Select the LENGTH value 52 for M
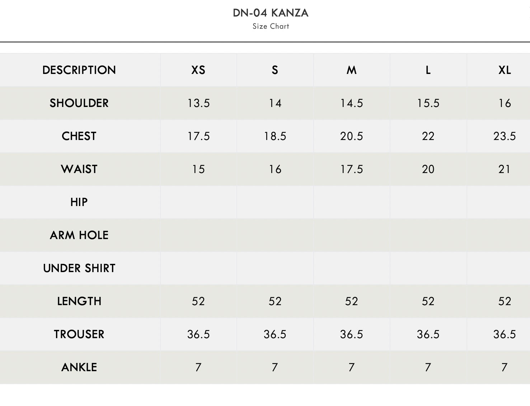The image size is (530, 406). [352, 301]
